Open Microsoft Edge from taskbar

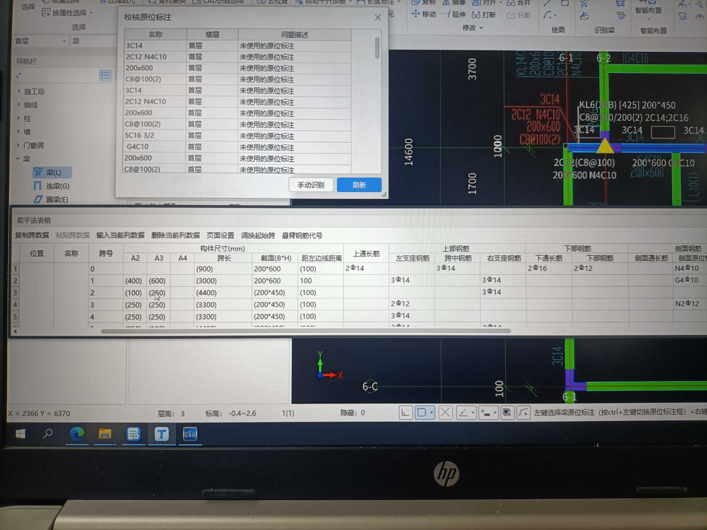(77, 434)
